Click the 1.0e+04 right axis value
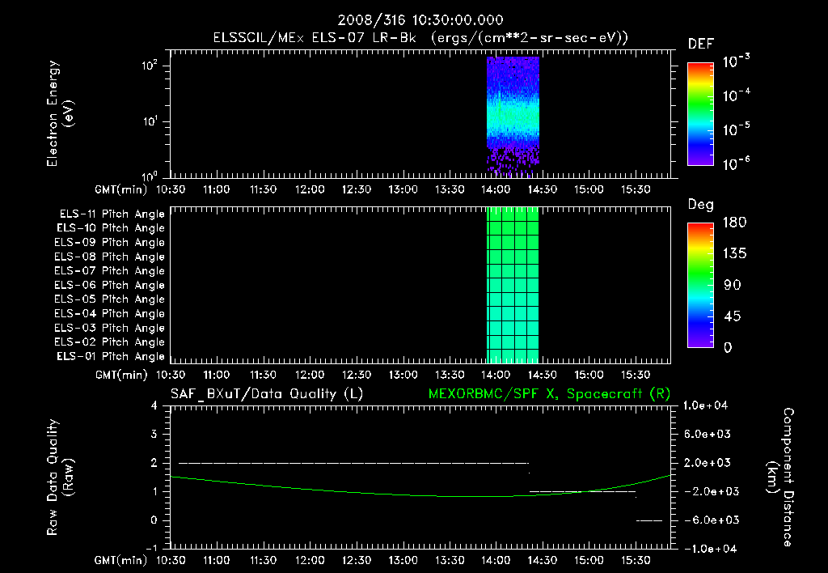Viewport: 828px width, 573px height. [705, 405]
